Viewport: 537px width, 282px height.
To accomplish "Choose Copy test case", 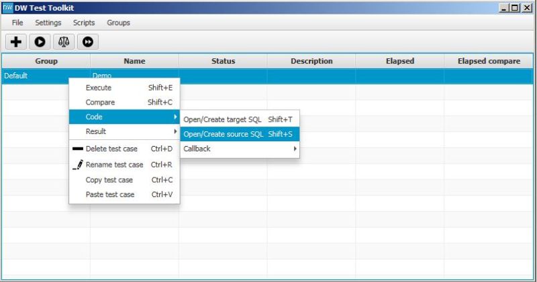I will 124,180.
